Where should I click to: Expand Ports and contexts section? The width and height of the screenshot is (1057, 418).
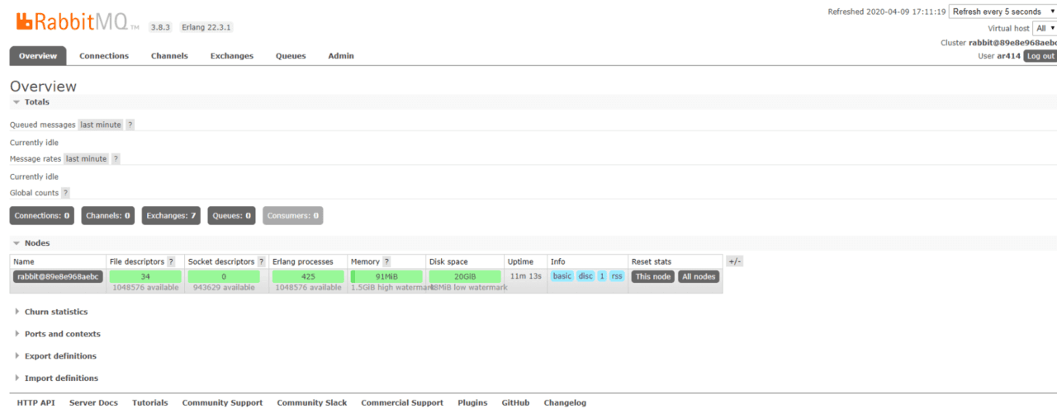pyautogui.click(x=62, y=334)
